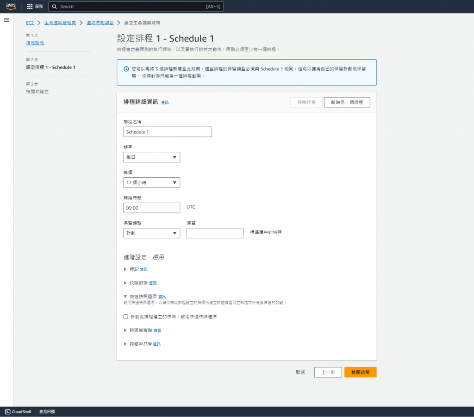Viewport: 474px width, 417px height.
Task: Open 意見回饋 in the footer
Action: point(47,411)
